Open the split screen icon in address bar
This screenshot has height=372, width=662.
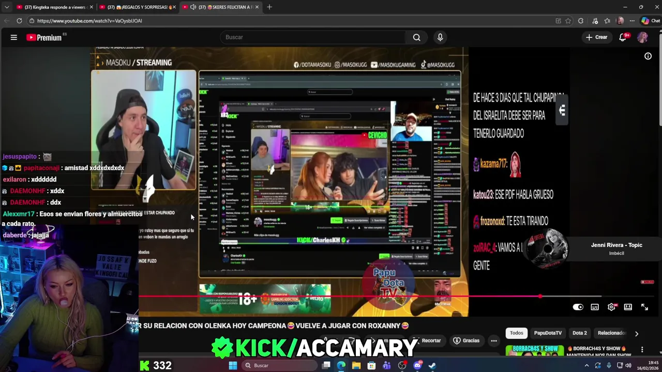coord(558,21)
